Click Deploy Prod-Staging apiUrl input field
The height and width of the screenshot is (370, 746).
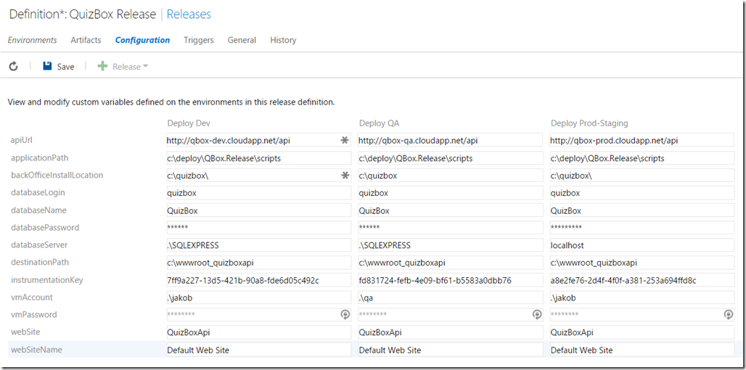(642, 140)
